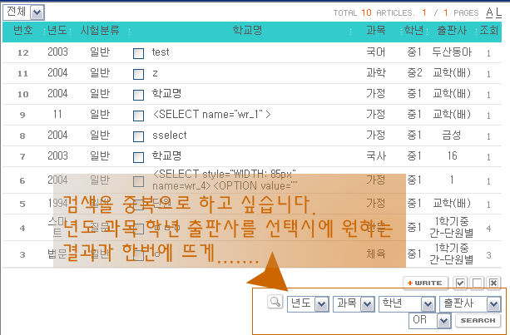Open the sselect article

[170, 135]
